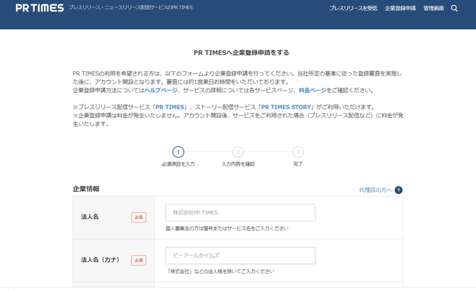Focus the 法人名 input field
The image size is (476, 291).
coord(240,212)
